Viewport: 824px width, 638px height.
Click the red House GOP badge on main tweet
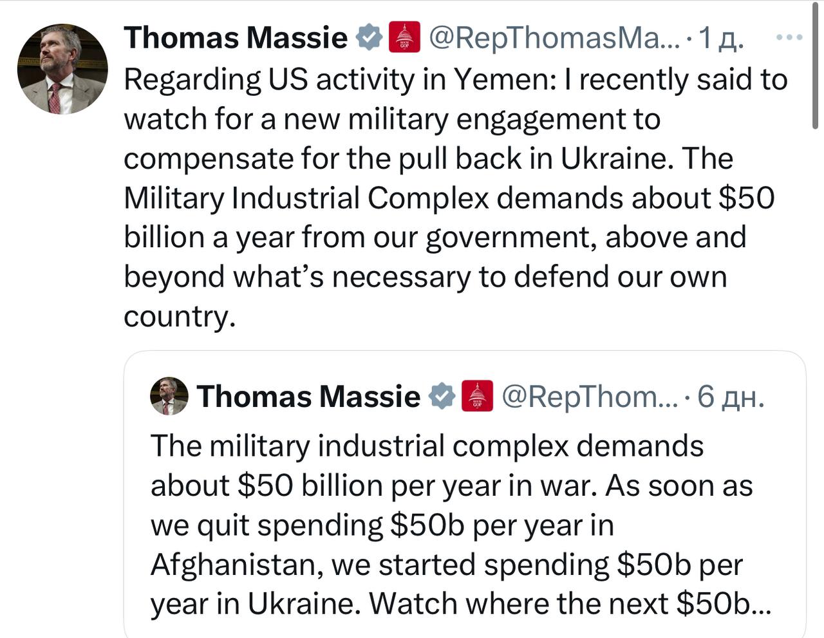(x=405, y=37)
